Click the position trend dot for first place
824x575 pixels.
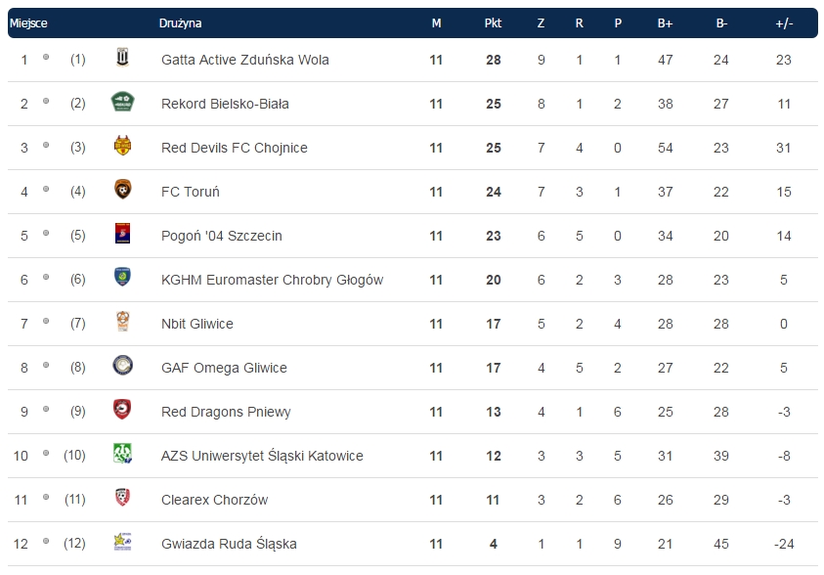pyautogui.click(x=46, y=58)
